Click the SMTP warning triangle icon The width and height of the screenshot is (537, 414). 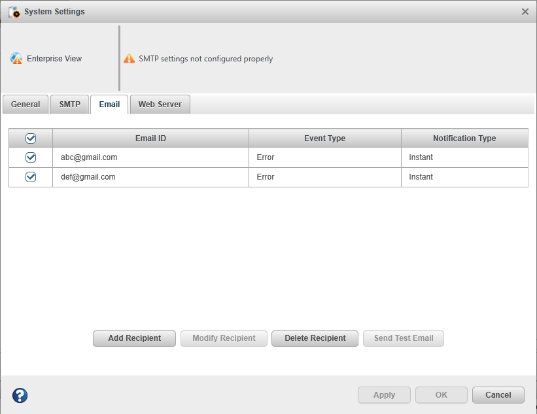129,59
